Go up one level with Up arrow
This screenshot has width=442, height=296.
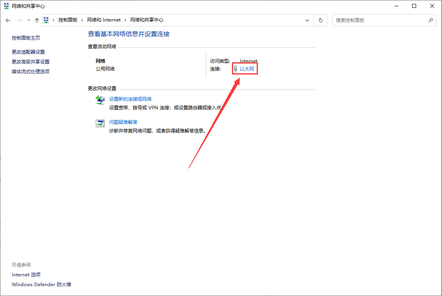tap(37, 20)
